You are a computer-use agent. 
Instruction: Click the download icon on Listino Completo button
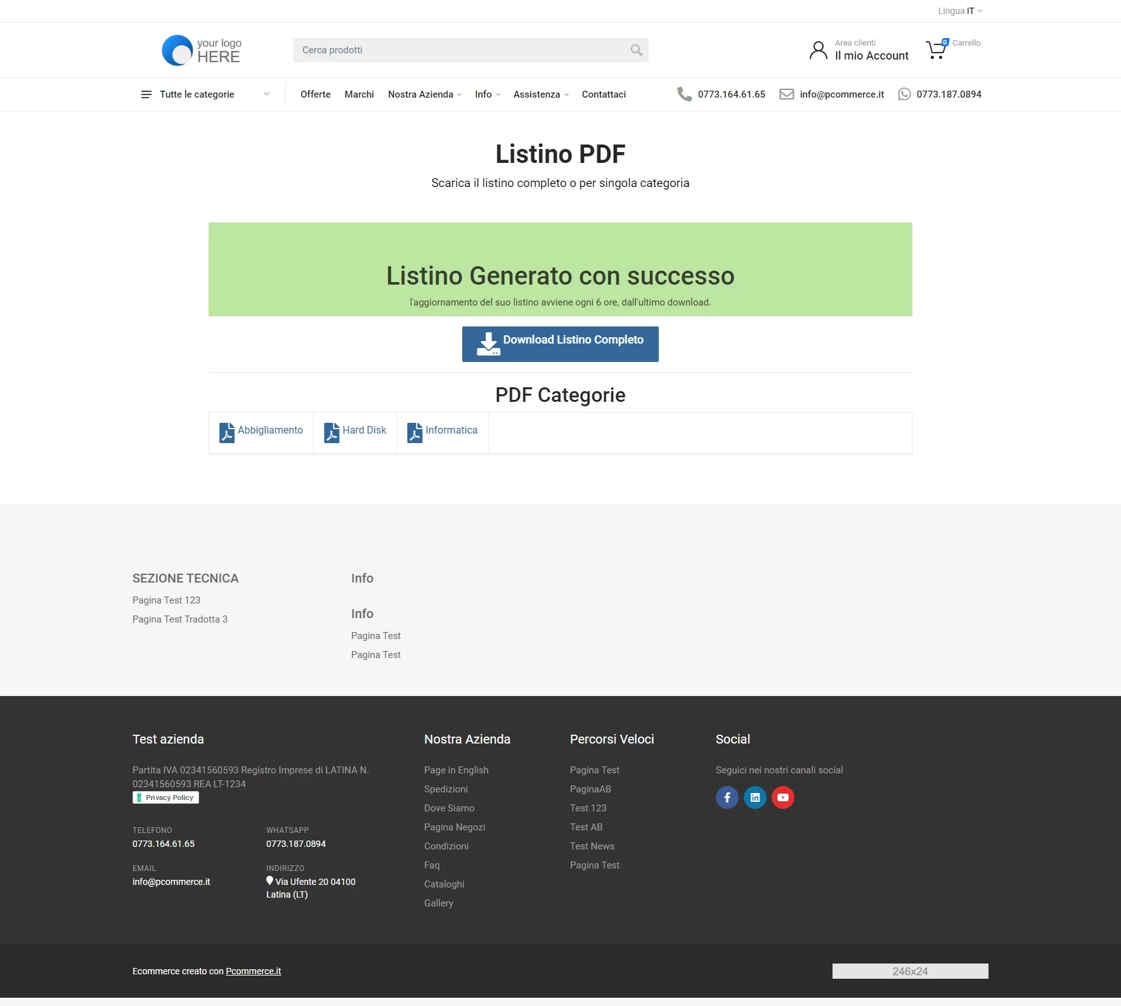488,344
